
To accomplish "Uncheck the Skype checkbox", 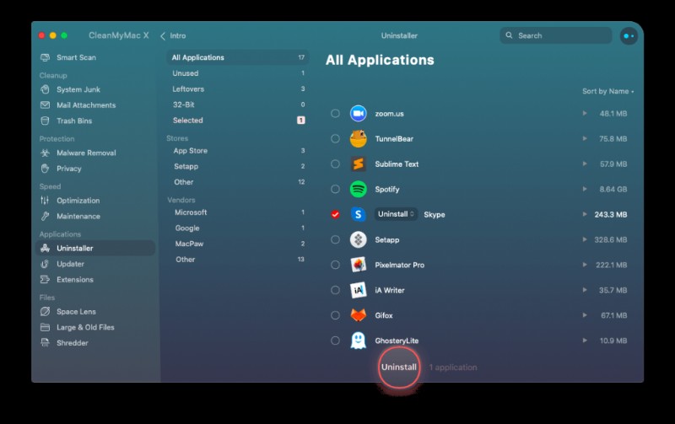I will [x=335, y=214].
